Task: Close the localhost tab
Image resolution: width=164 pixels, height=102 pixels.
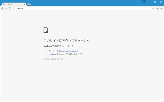Action: 24,4
